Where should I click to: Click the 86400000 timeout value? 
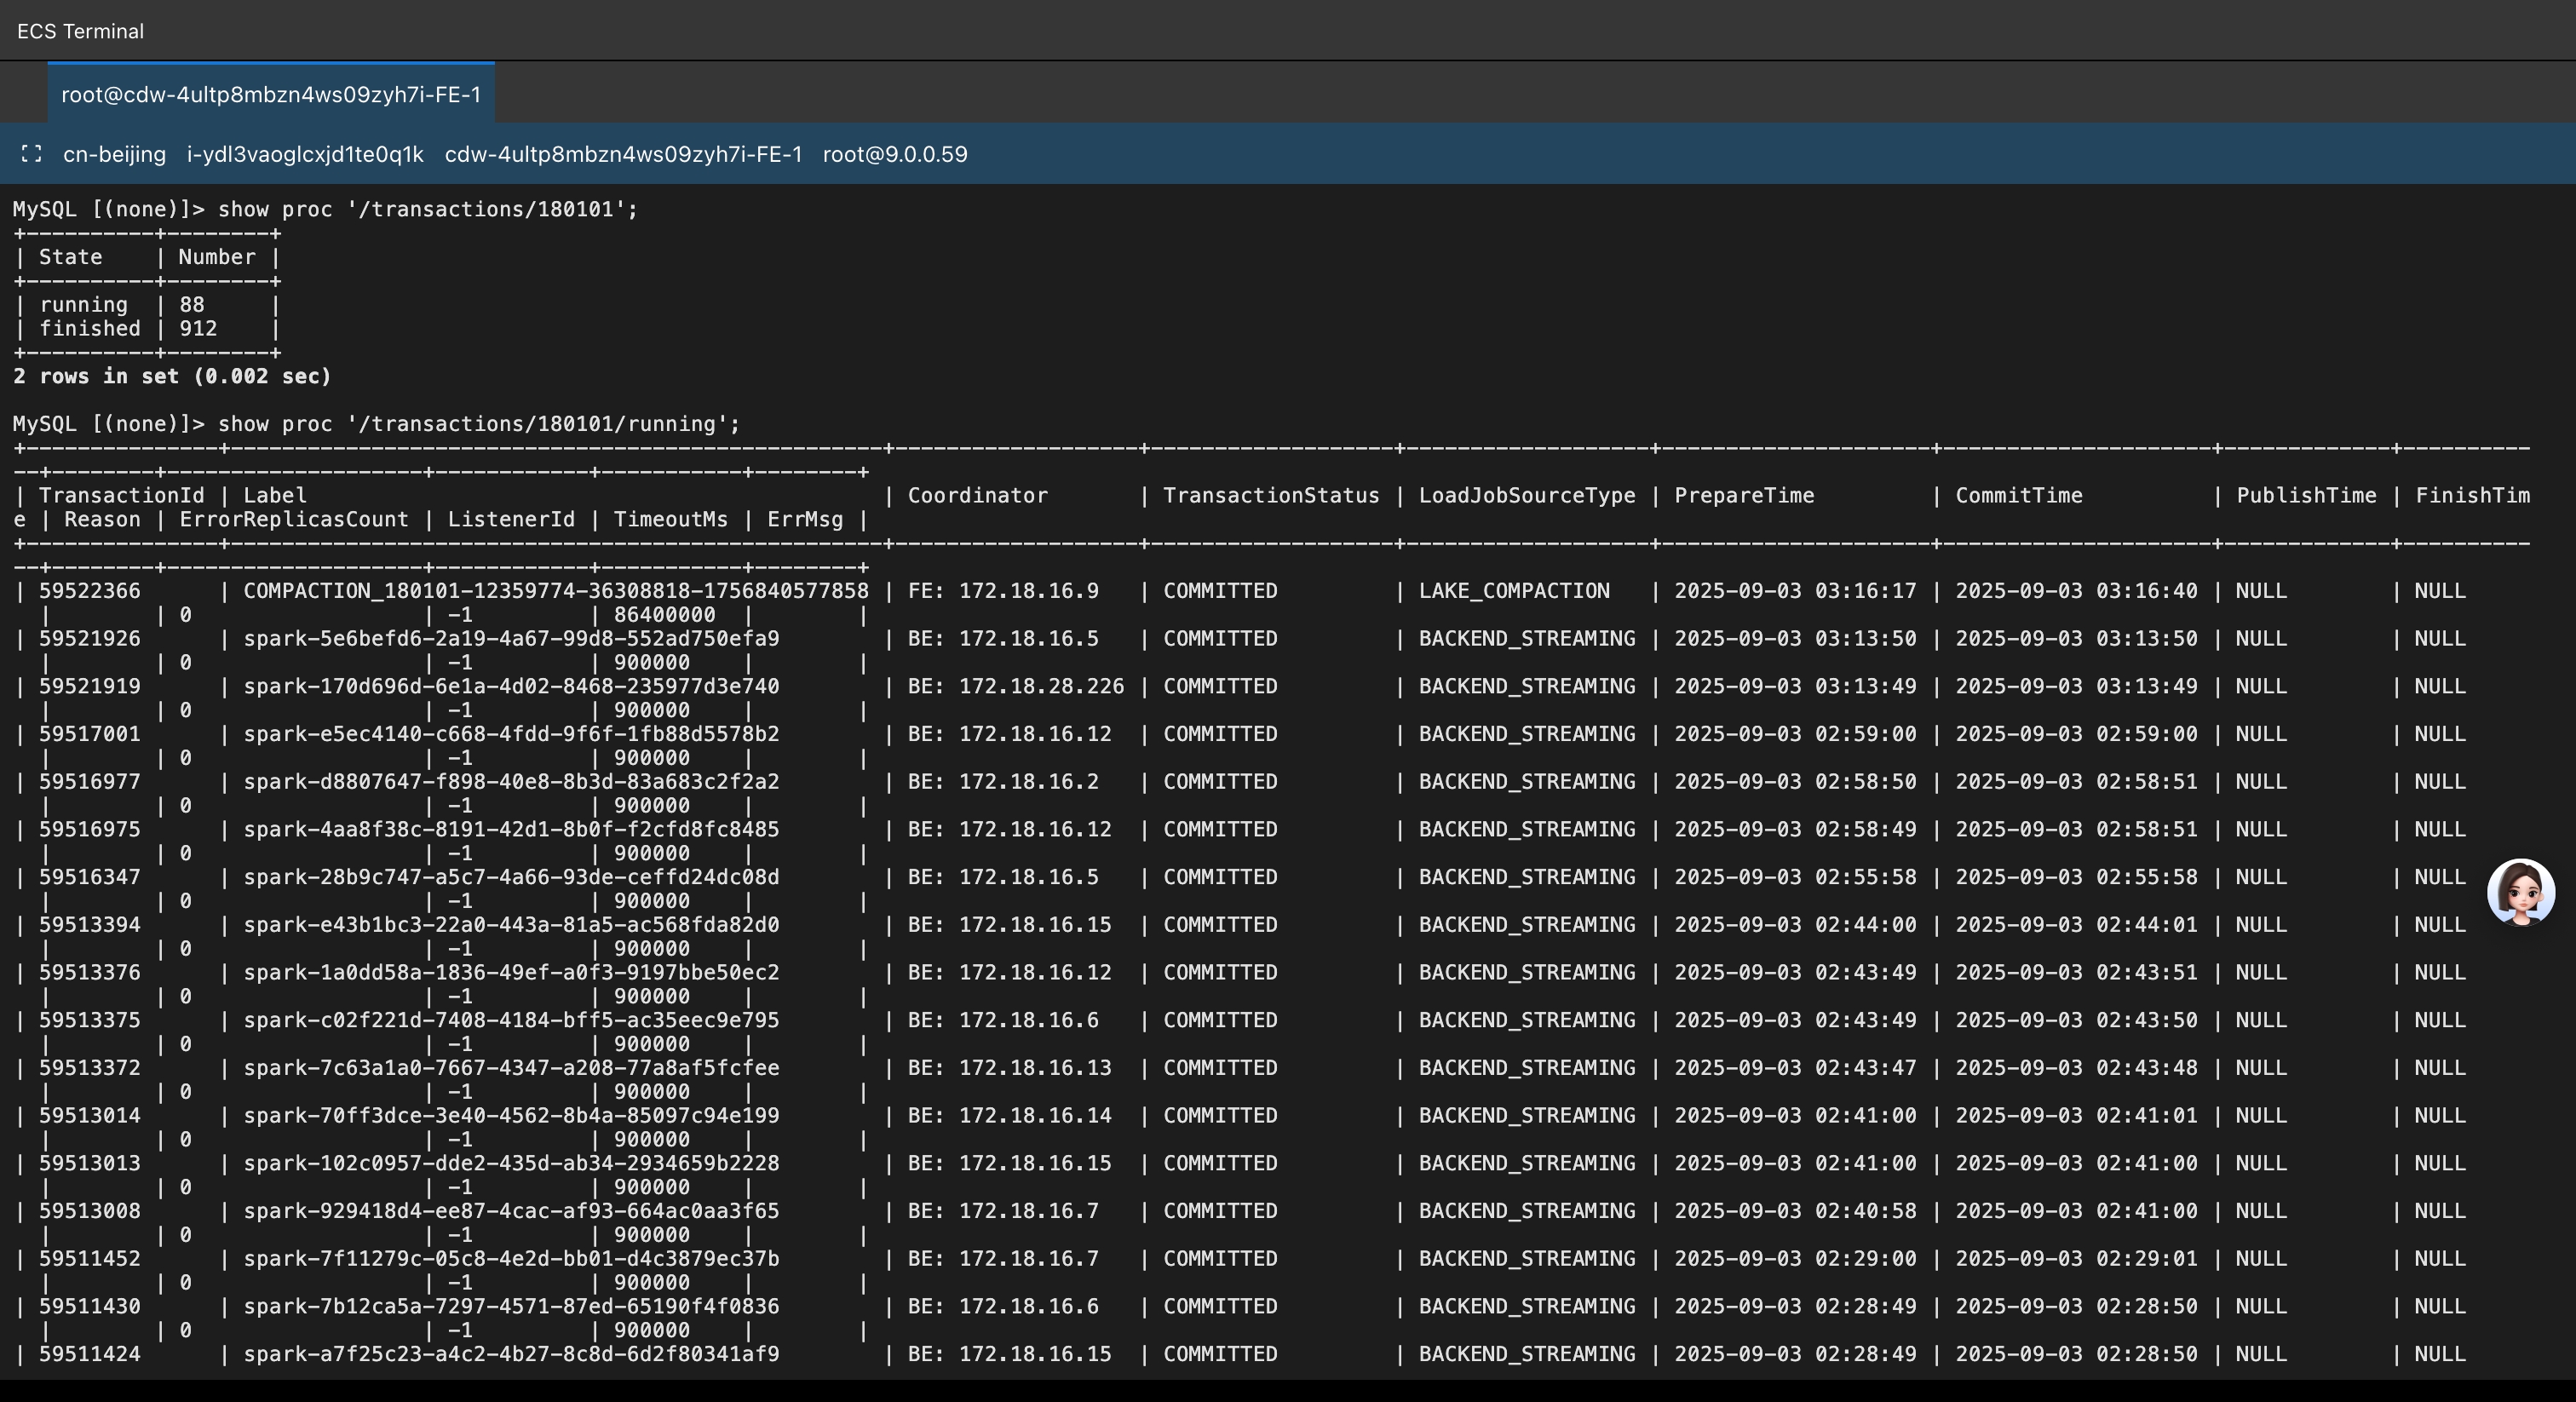[x=664, y=615]
